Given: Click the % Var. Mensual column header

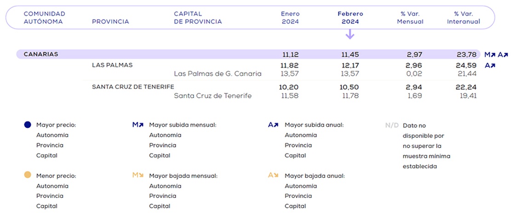Looking at the screenshot, I should [410, 17].
